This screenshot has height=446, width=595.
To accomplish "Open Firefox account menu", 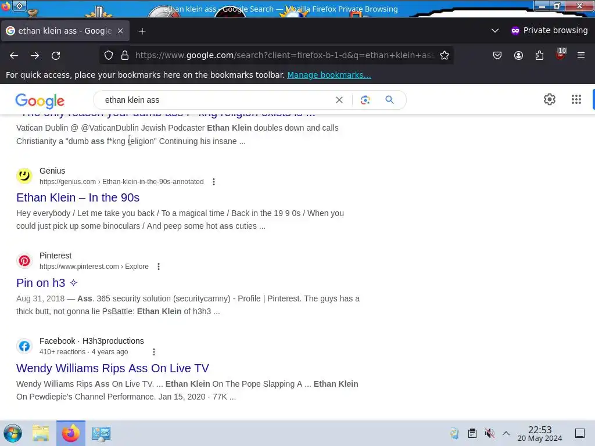I will [x=518, y=55].
